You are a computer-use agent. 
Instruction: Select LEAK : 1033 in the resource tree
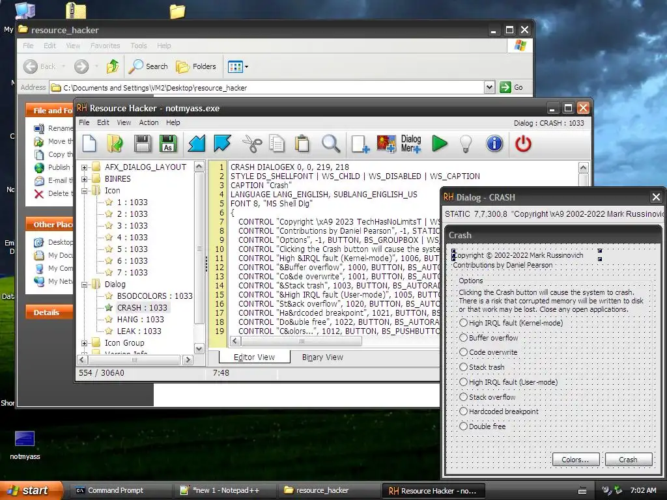pyautogui.click(x=139, y=331)
